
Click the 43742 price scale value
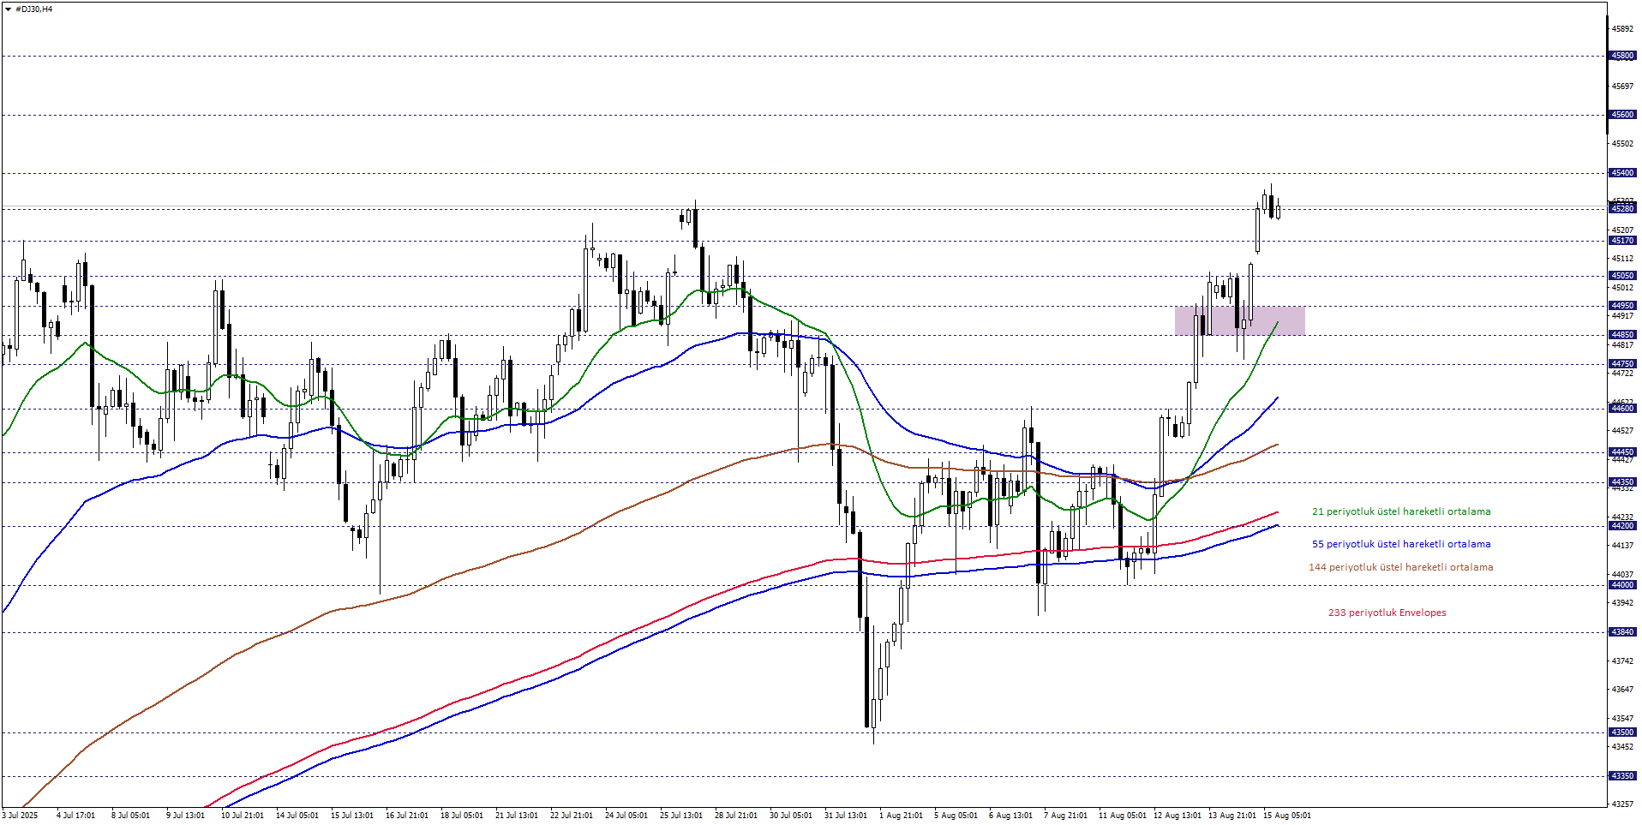[1622, 661]
